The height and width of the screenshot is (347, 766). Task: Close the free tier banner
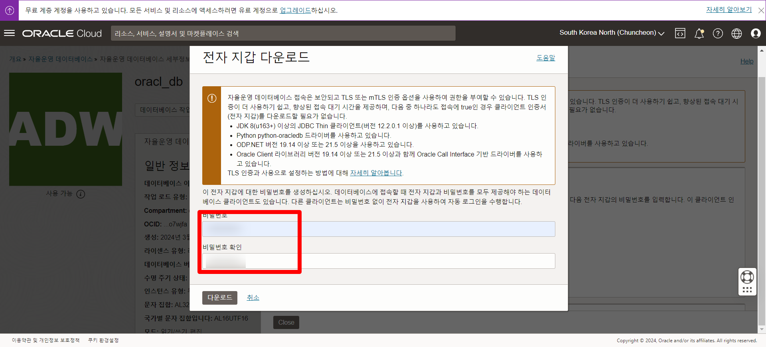[x=761, y=10]
